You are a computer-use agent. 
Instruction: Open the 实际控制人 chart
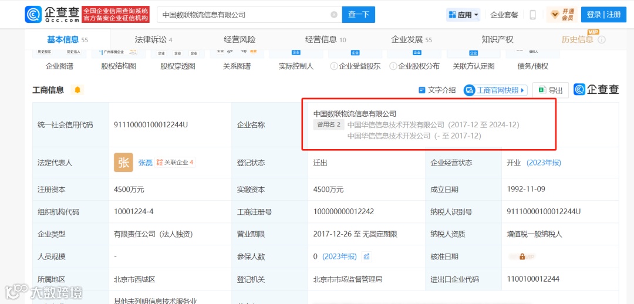(296, 60)
